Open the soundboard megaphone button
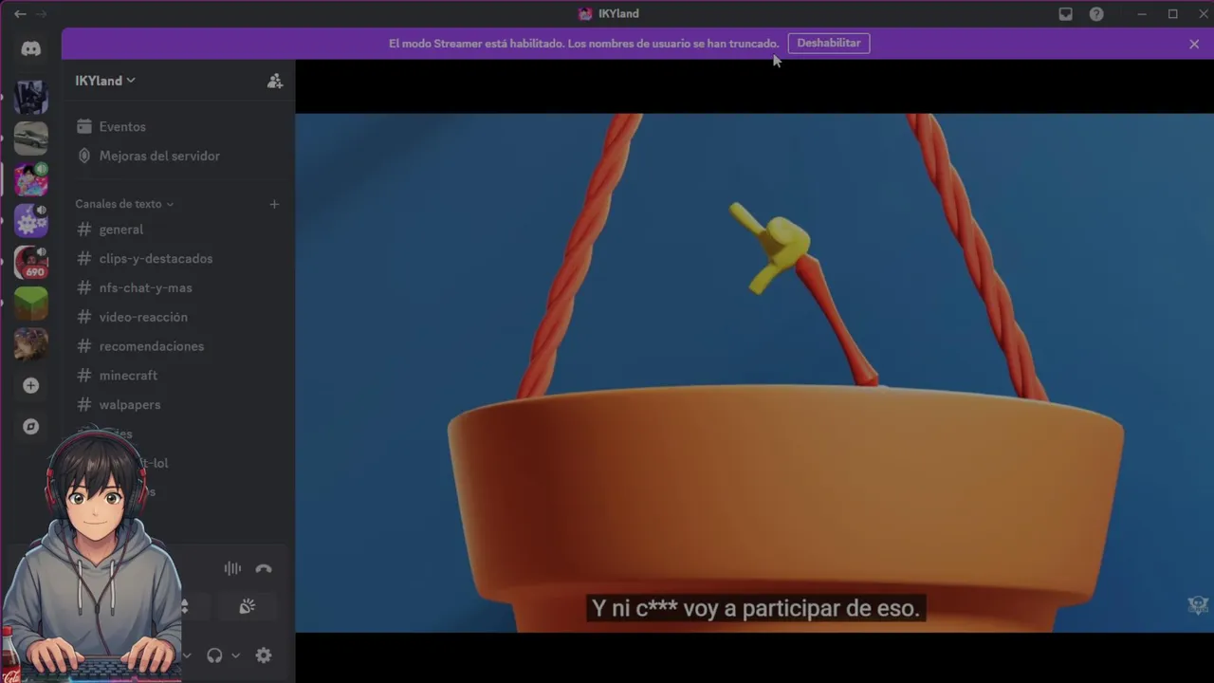 [x=247, y=606]
